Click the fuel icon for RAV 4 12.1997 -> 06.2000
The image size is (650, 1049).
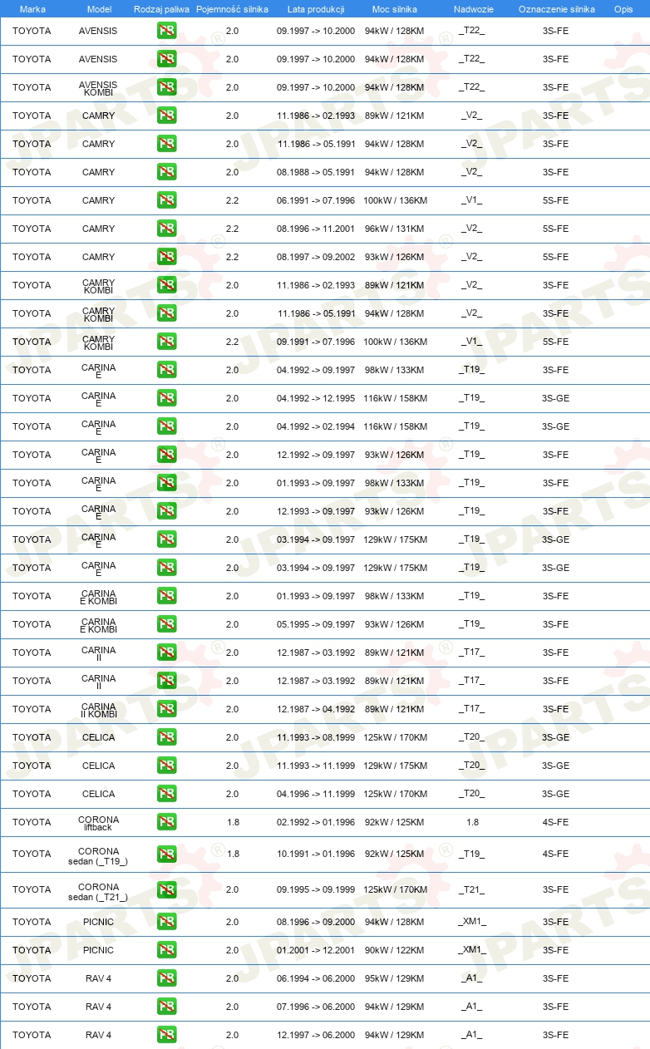tap(166, 1035)
